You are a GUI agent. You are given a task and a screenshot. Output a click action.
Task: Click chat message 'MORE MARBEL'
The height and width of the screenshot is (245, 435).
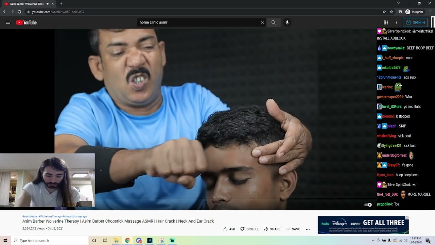[419, 194]
